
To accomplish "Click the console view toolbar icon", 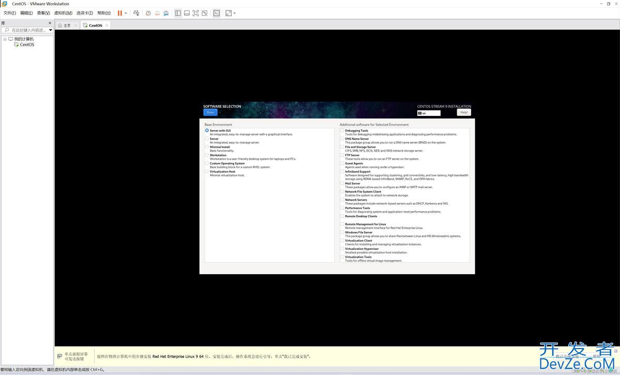I will click(x=216, y=13).
